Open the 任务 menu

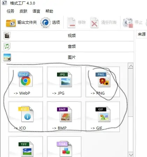click(x=10, y=11)
